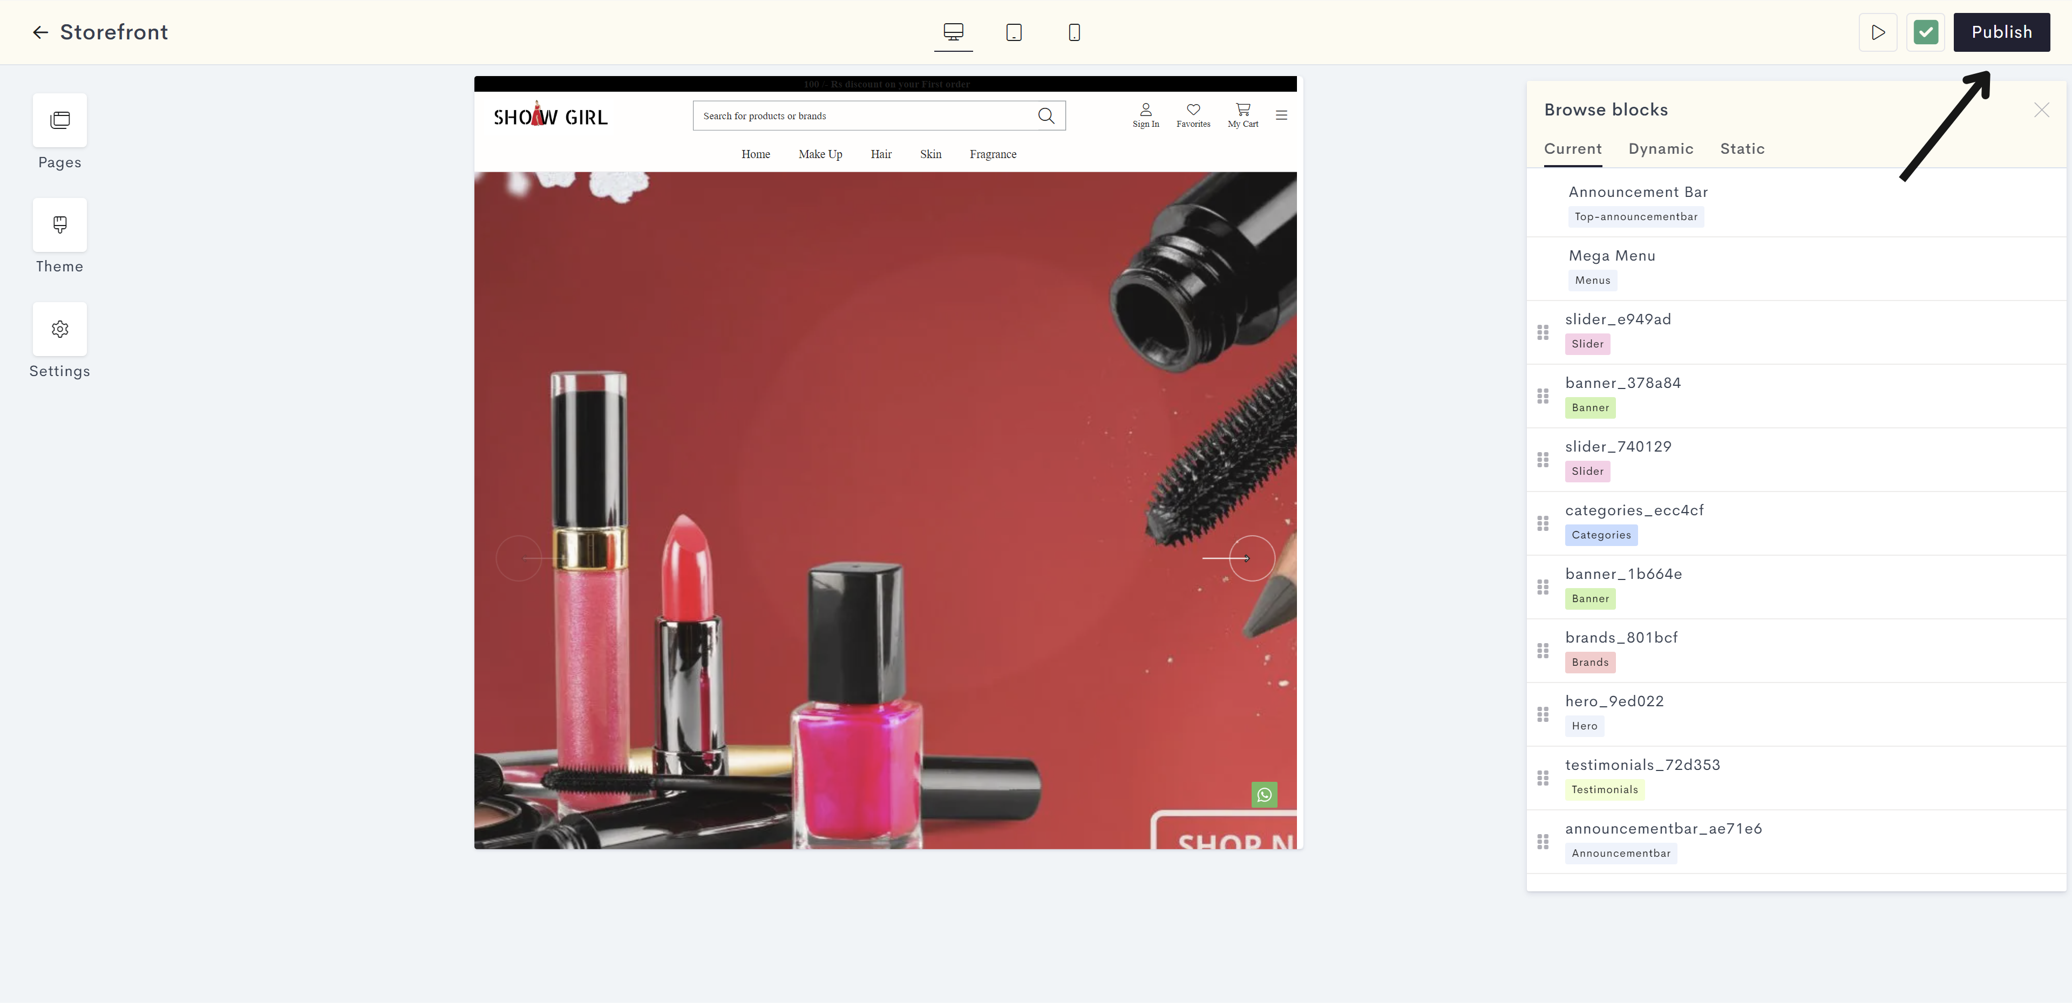
Task: Click the Top-announcementbar tag
Action: (x=1635, y=216)
